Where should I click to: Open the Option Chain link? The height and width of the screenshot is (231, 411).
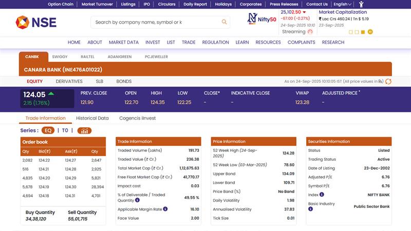tap(61, 4)
